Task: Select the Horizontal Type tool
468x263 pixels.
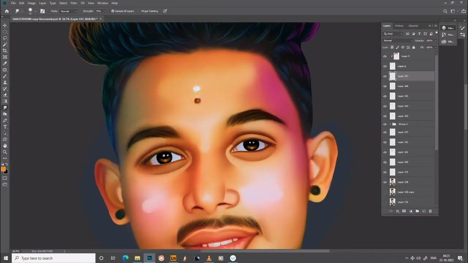Action: pos(5,127)
